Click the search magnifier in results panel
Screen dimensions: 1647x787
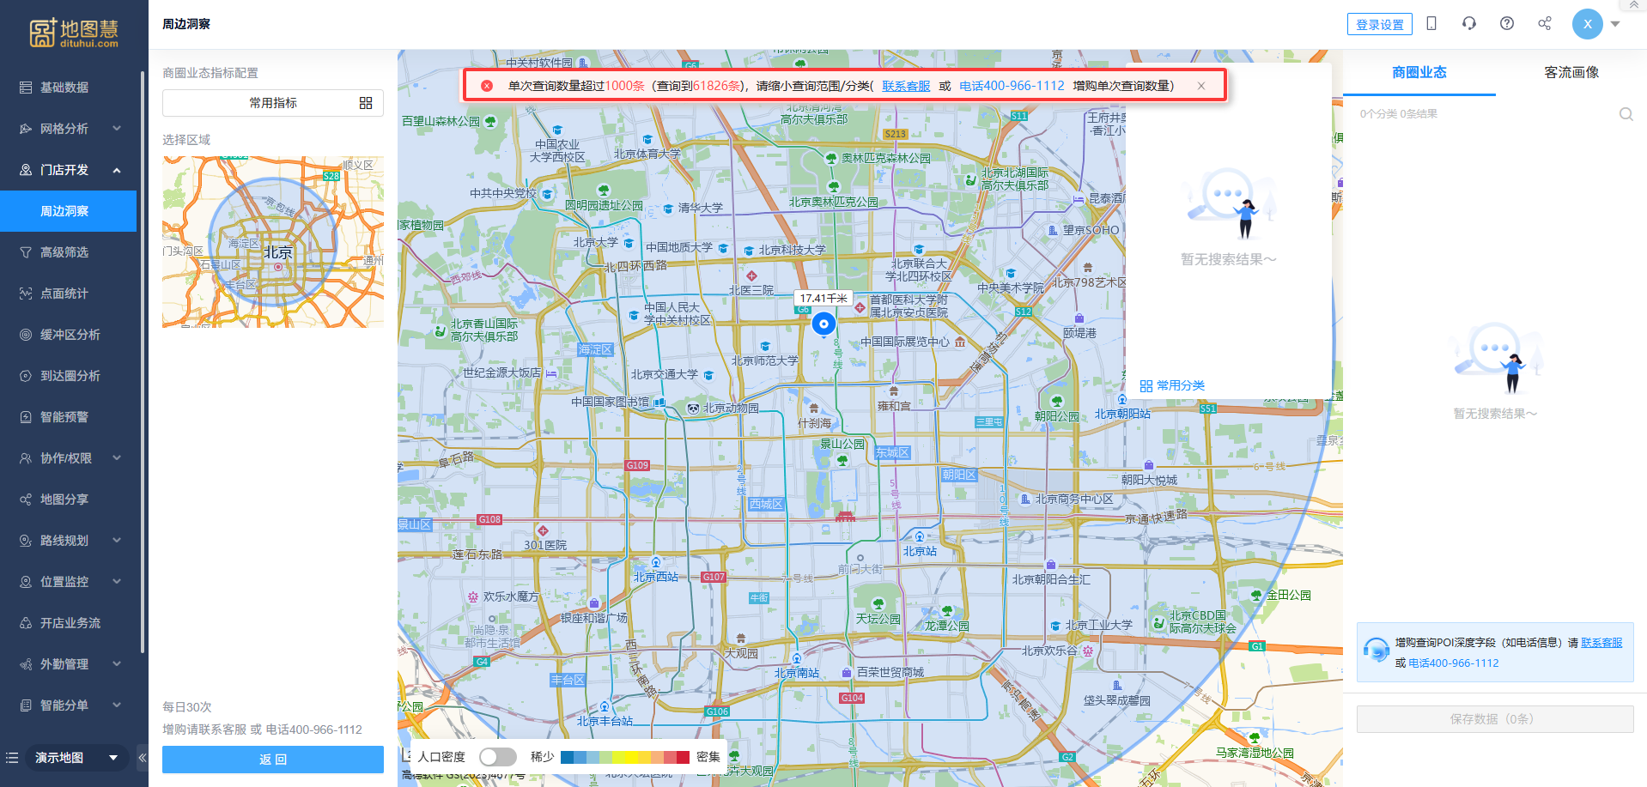(x=1626, y=114)
